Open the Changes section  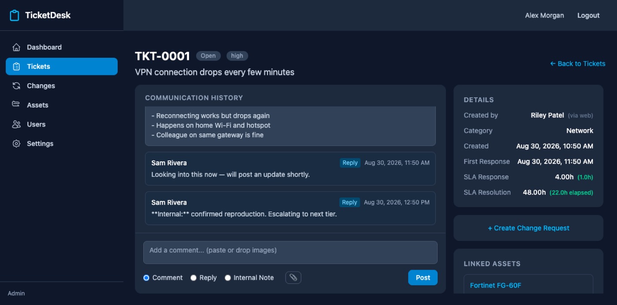click(x=62, y=86)
